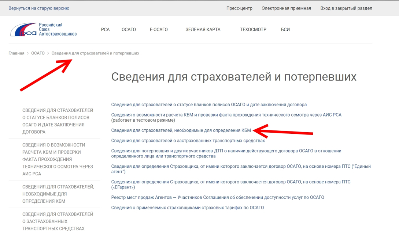The width and height of the screenshot is (399, 232).
Task: Open the БСИ menu item
Action: tap(285, 30)
